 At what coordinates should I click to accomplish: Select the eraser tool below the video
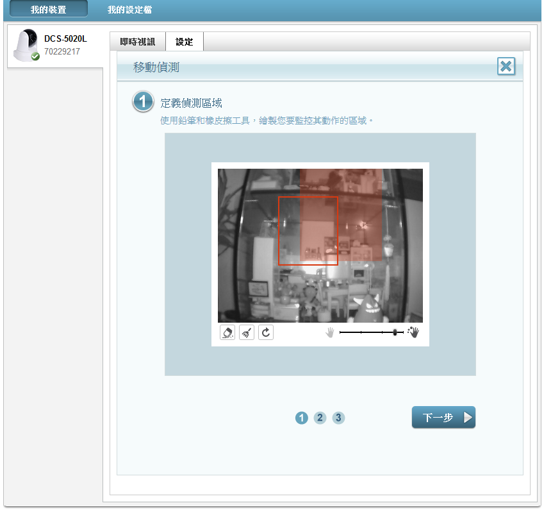227,333
